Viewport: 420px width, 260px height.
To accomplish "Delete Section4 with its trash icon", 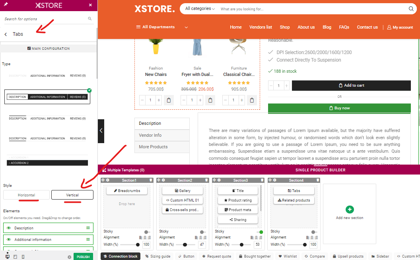I will point(318,180).
